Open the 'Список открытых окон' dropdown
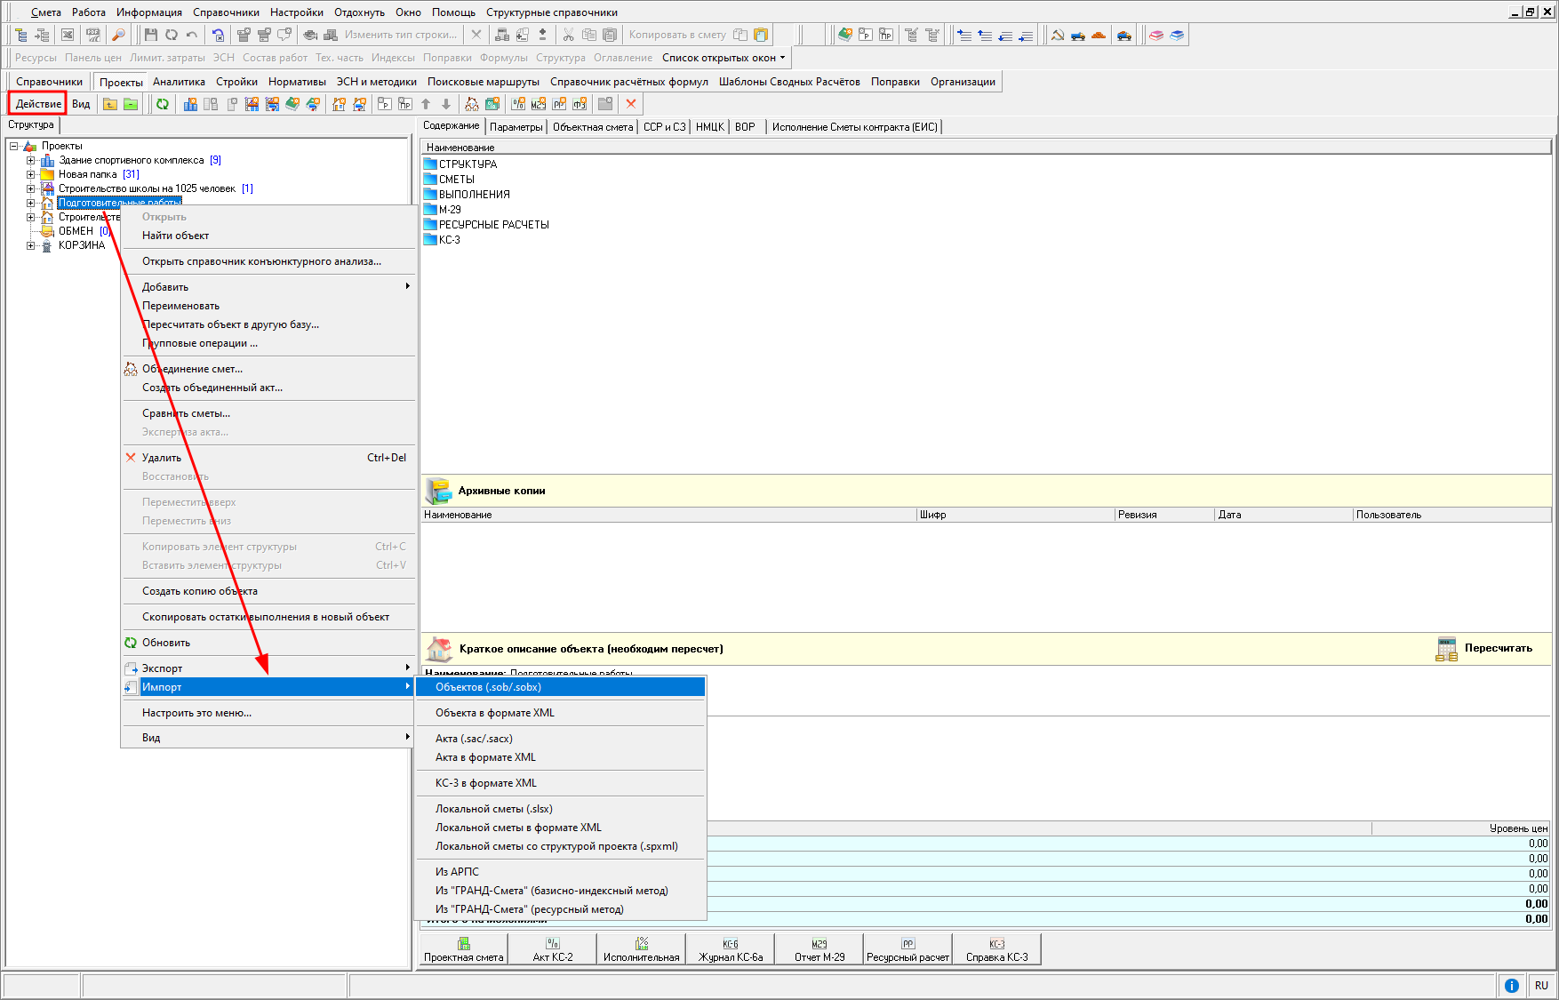Viewport: 1559px width, 1000px height. click(724, 58)
